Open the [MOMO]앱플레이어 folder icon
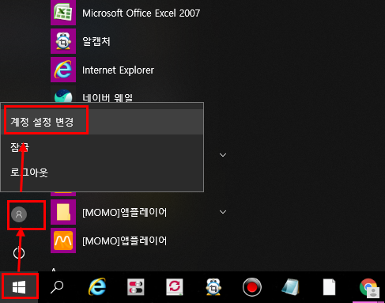Image resolution: width=385 pixels, height=303 pixels. coord(63,212)
